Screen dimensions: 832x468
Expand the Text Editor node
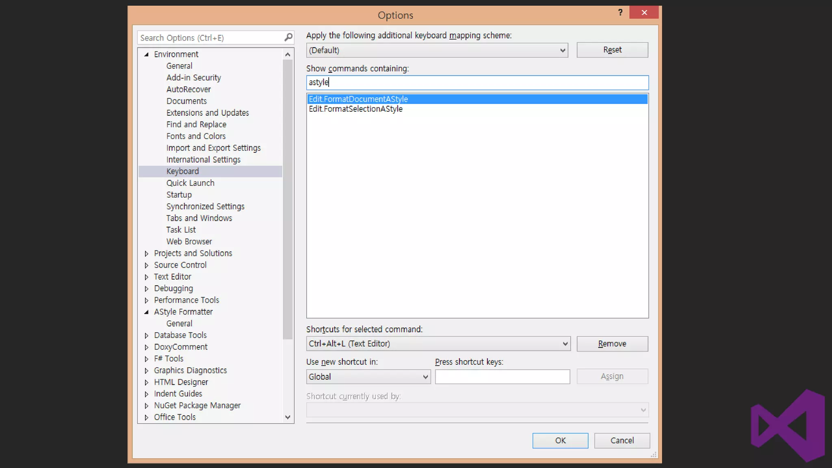[x=146, y=277]
